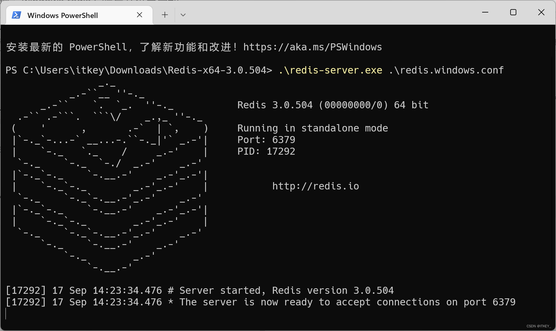Click the 'Redis 3.0.504 (00000000/0) 64 bit' line
This screenshot has height=331, width=556.
click(333, 105)
